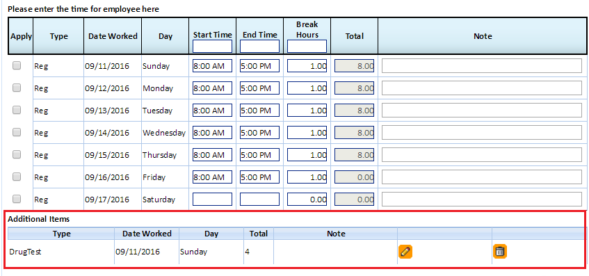Click Sunday's Break Hours field
The width and height of the screenshot is (589, 276).
307,66
